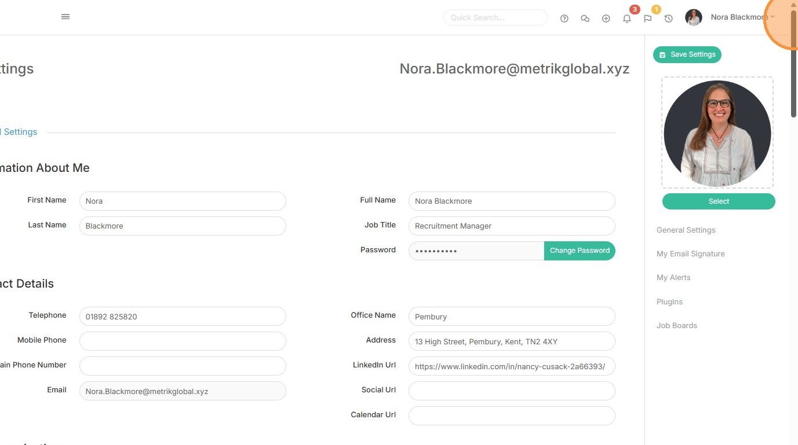Click the Quick Search field
This screenshot has height=445, width=798.
[x=495, y=17]
